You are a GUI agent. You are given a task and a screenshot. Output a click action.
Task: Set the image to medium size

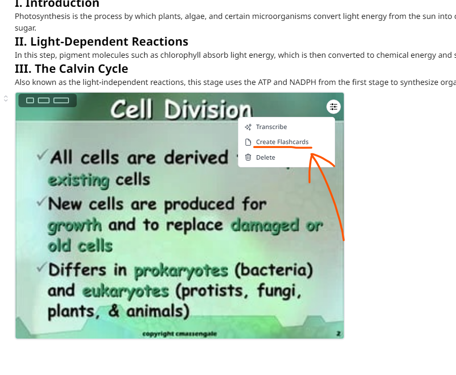pos(44,100)
